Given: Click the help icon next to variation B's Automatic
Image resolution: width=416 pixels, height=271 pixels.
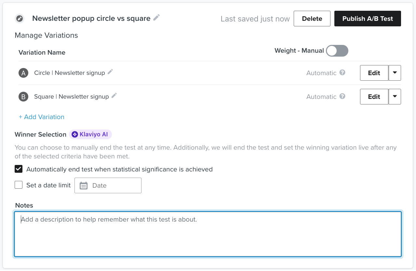Looking at the screenshot, I should pyautogui.click(x=342, y=96).
